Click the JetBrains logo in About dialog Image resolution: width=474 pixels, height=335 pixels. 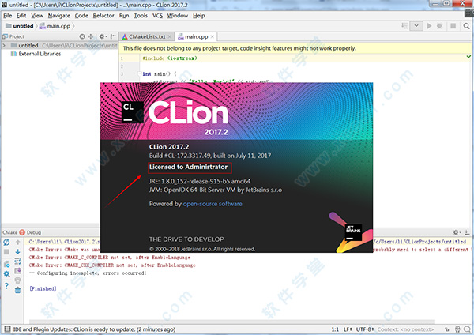pos(353,232)
